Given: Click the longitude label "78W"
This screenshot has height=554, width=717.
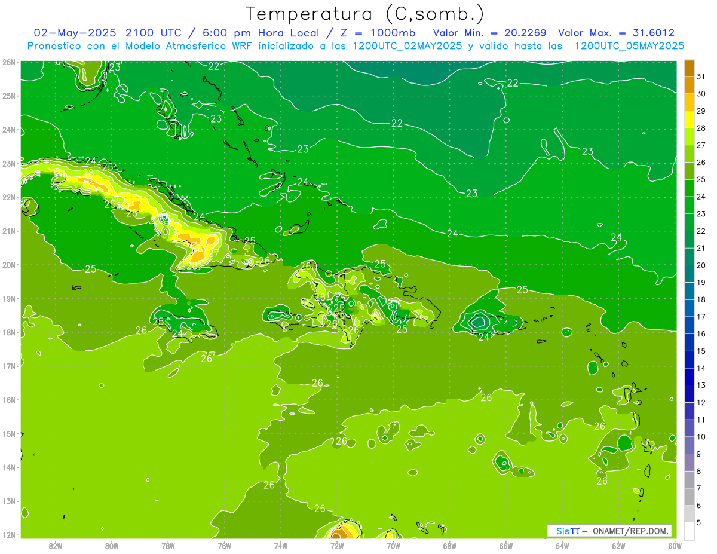Looking at the screenshot, I should (x=168, y=546).
